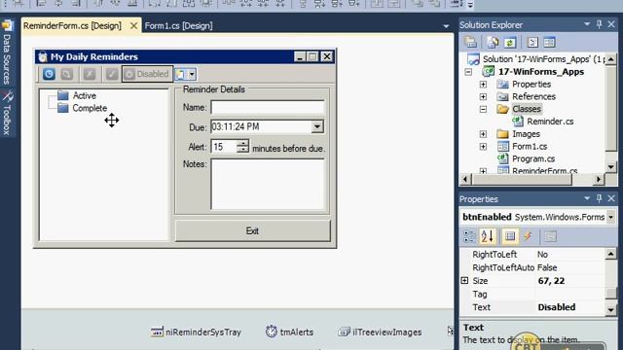Image resolution: width=623 pixels, height=350 pixels.
Task: Switch to ReminderForm.cs [Design] tab
Action: 72,26
